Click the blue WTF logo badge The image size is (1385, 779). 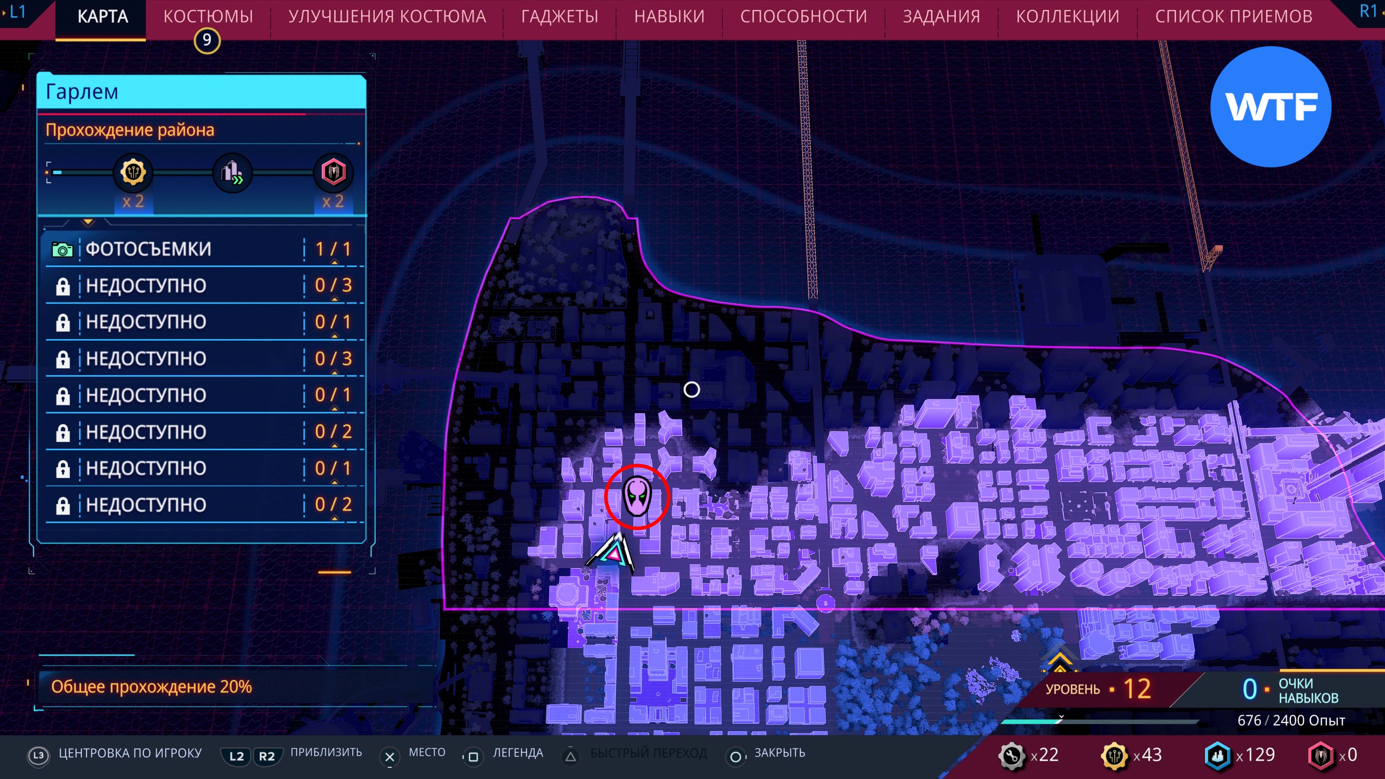1270,106
